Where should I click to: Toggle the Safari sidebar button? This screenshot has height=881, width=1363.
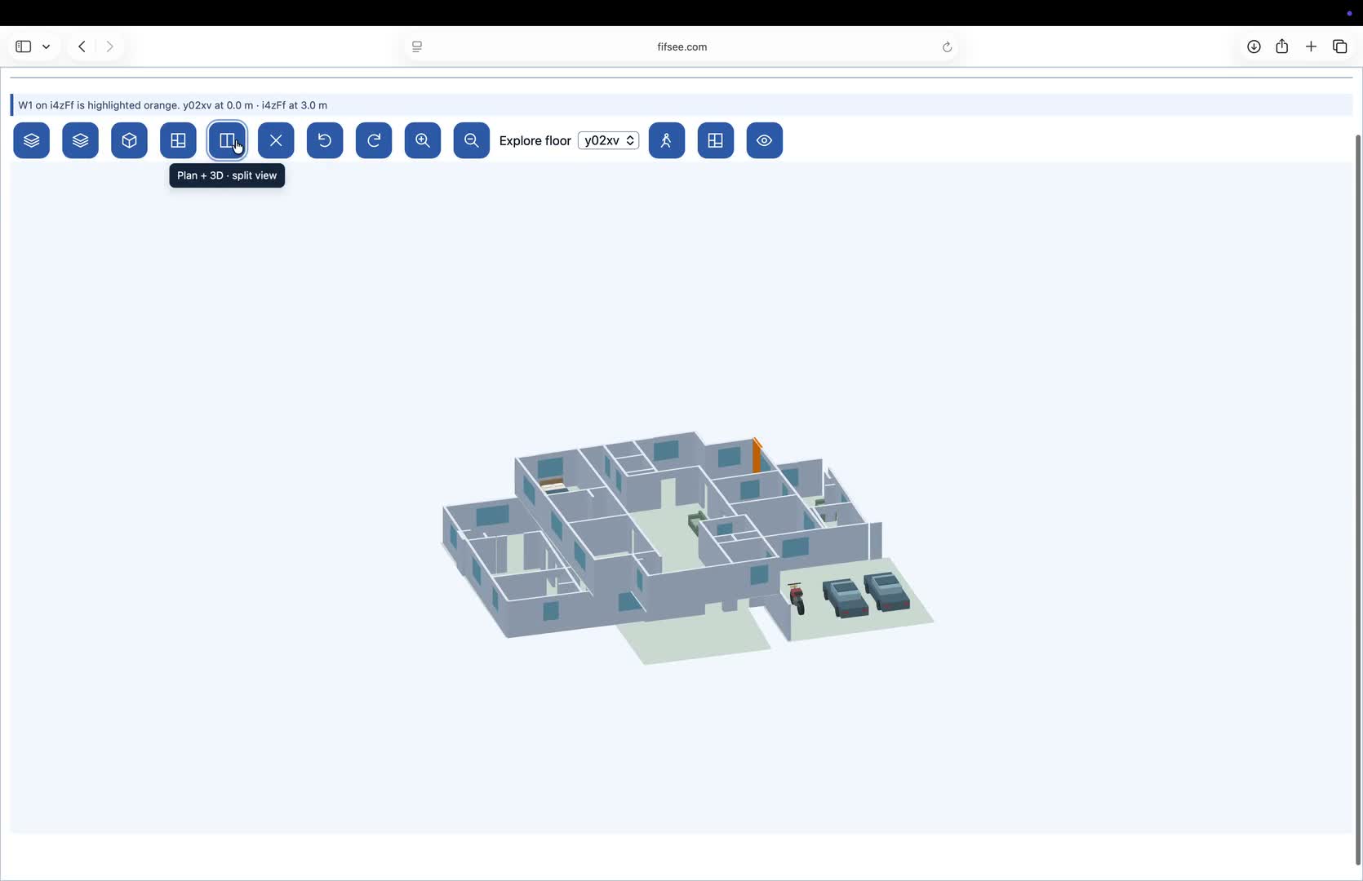pos(24,46)
